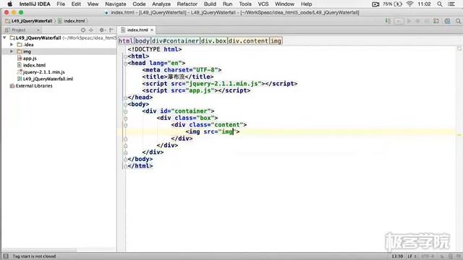This screenshot has height=260, width=463.
Task: Click the div.box breadcrumb
Action: [x=213, y=41]
